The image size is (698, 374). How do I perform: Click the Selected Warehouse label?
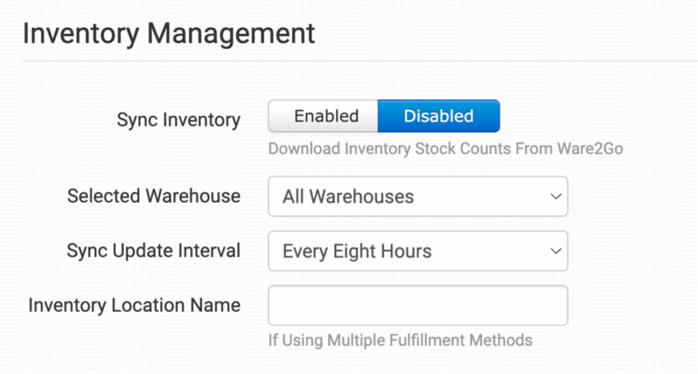pos(153,196)
